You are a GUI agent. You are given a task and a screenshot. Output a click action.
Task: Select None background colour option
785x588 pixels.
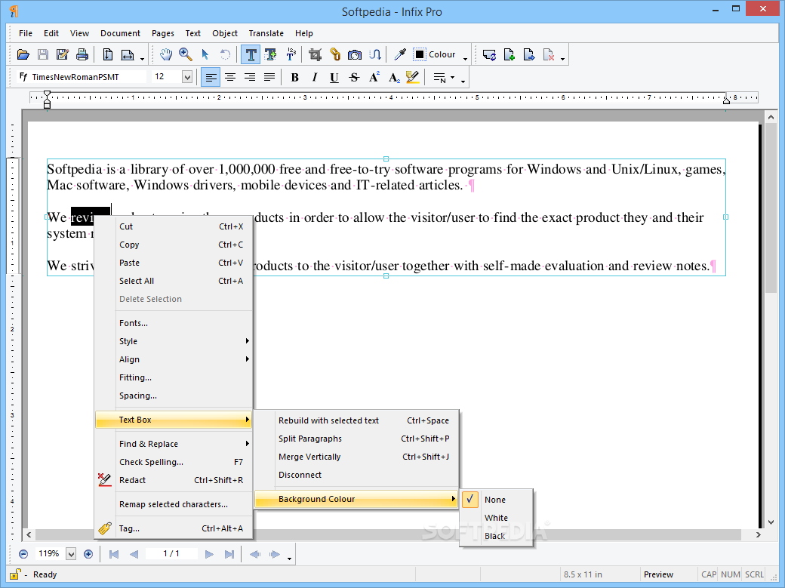click(495, 500)
